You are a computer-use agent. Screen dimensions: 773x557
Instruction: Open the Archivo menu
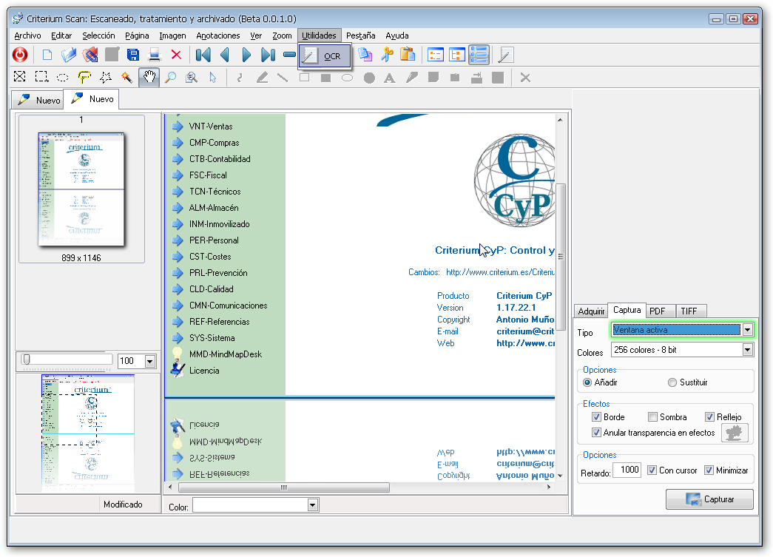[x=27, y=36]
